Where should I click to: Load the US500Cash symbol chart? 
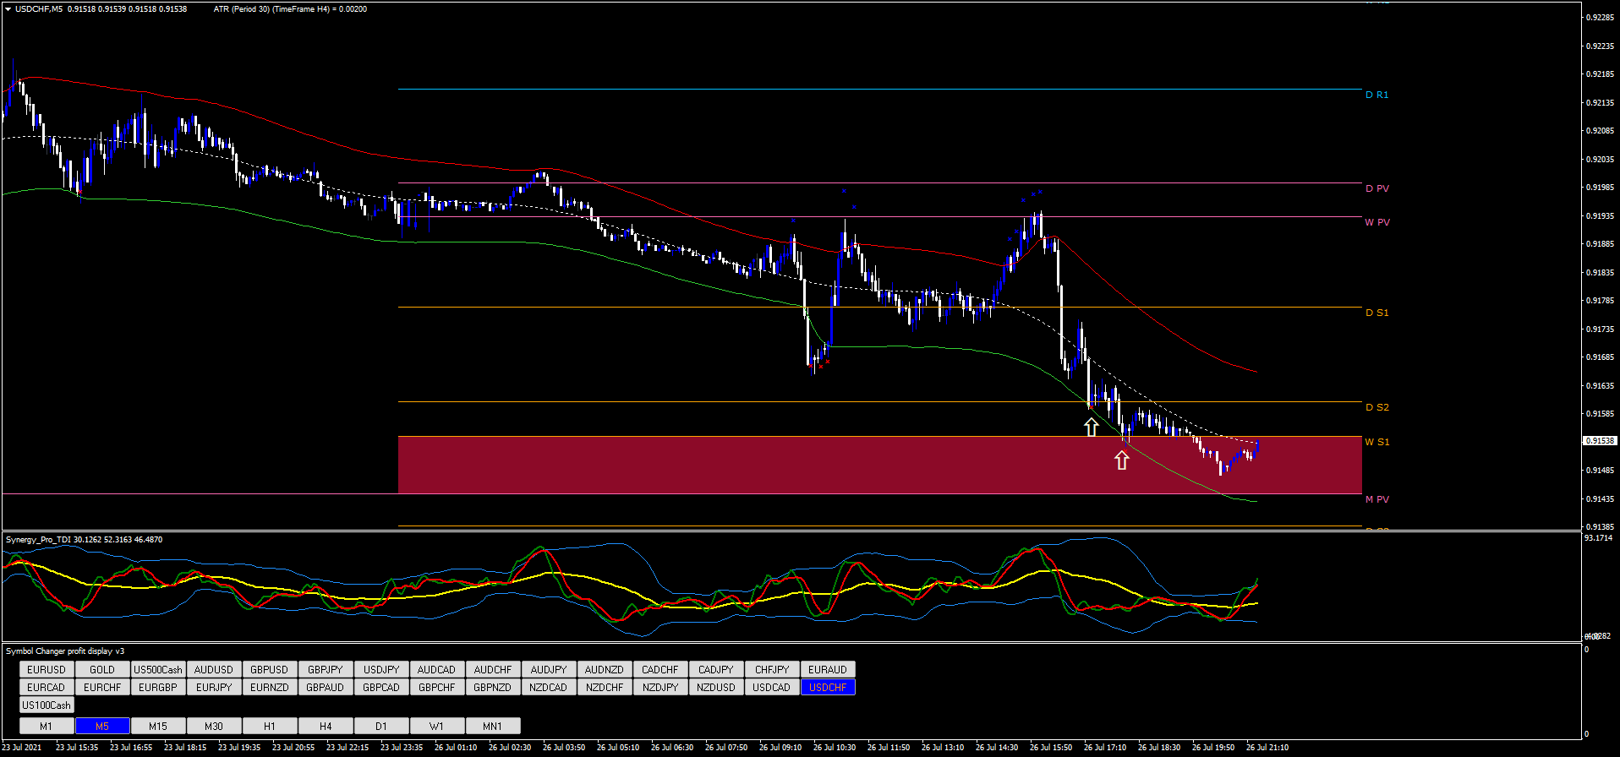158,670
